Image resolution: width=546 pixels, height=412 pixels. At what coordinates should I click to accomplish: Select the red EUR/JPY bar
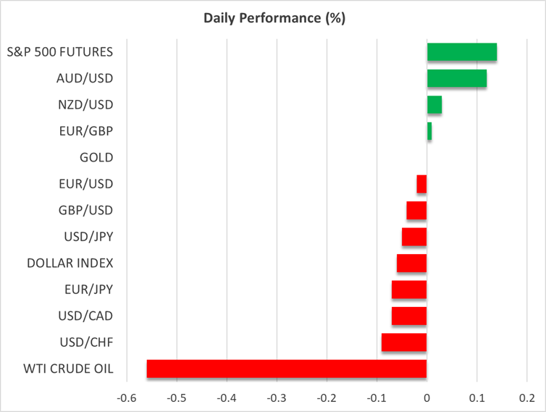pos(409,290)
